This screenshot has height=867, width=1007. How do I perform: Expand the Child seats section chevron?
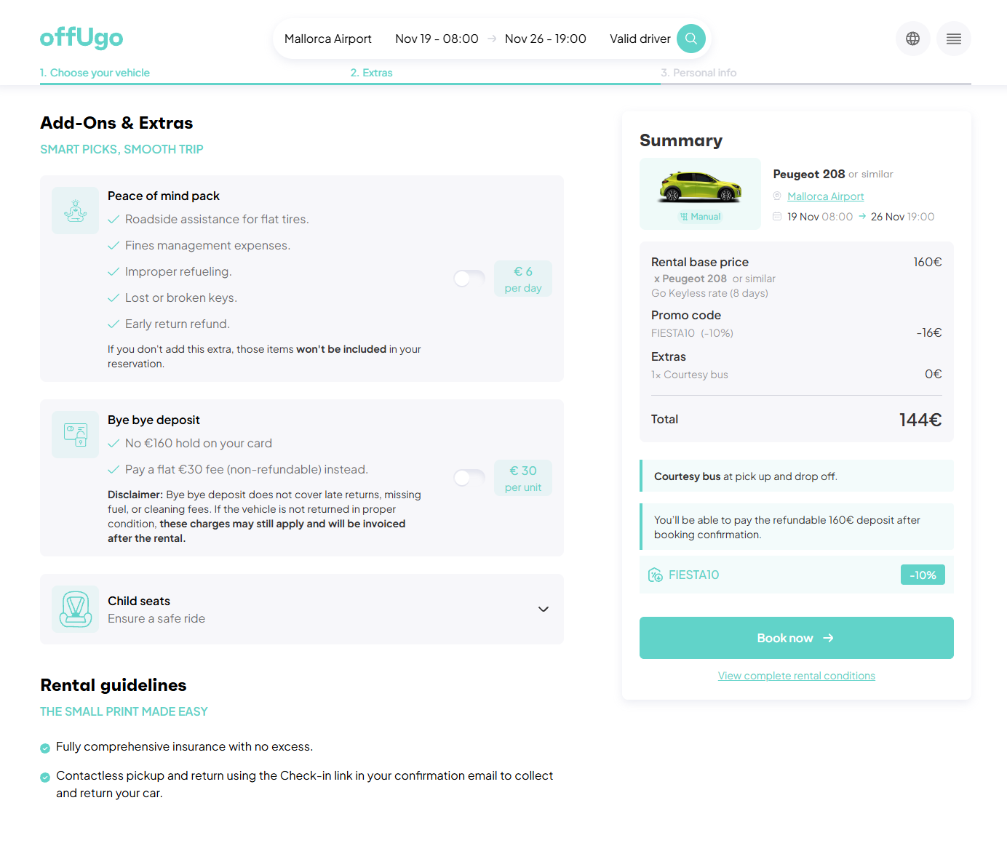point(543,610)
